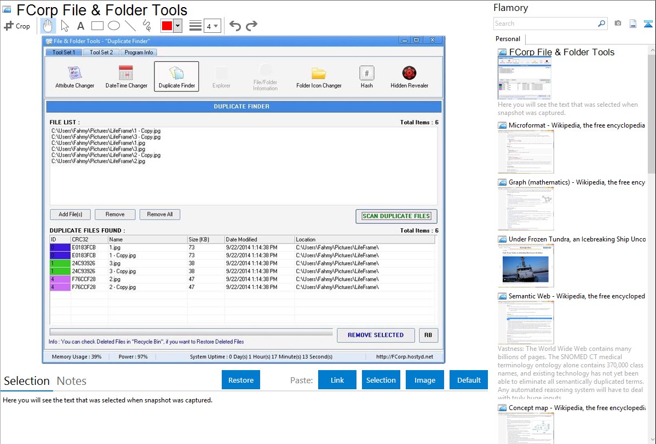Screen dimensions: 656x444
Task: Select duplicate row named 1.jpg
Action: pos(242,247)
